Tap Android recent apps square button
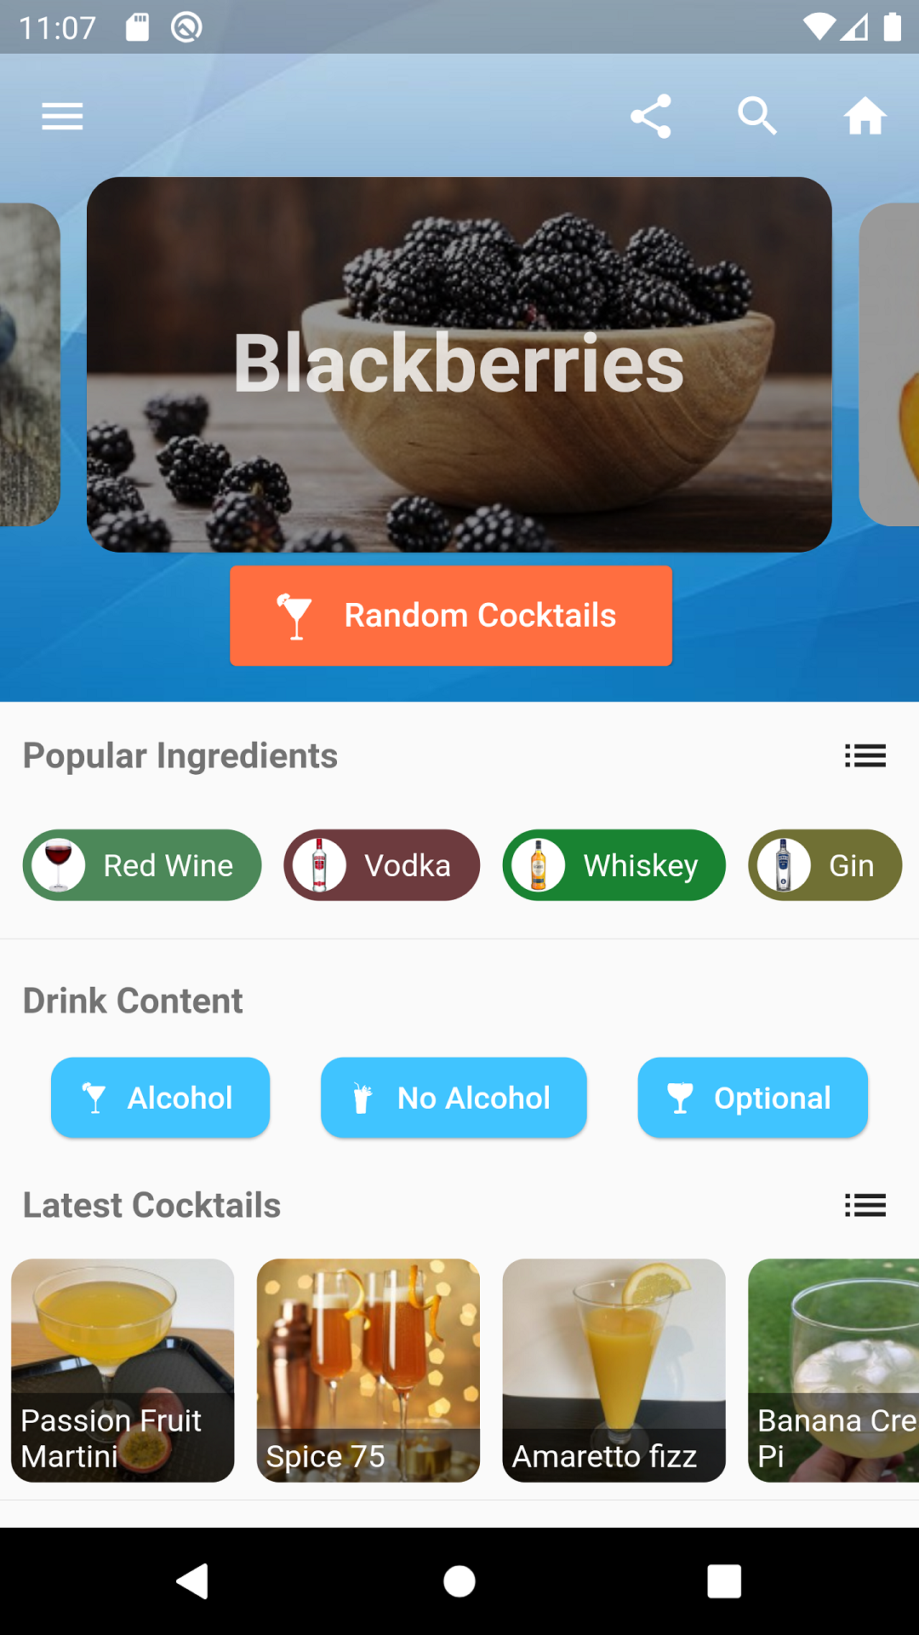The width and height of the screenshot is (919, 1635). (724, 1581)
